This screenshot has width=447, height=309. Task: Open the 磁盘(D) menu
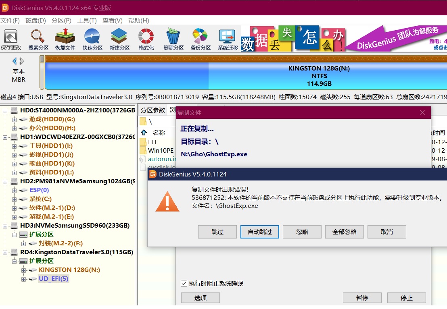36,21
